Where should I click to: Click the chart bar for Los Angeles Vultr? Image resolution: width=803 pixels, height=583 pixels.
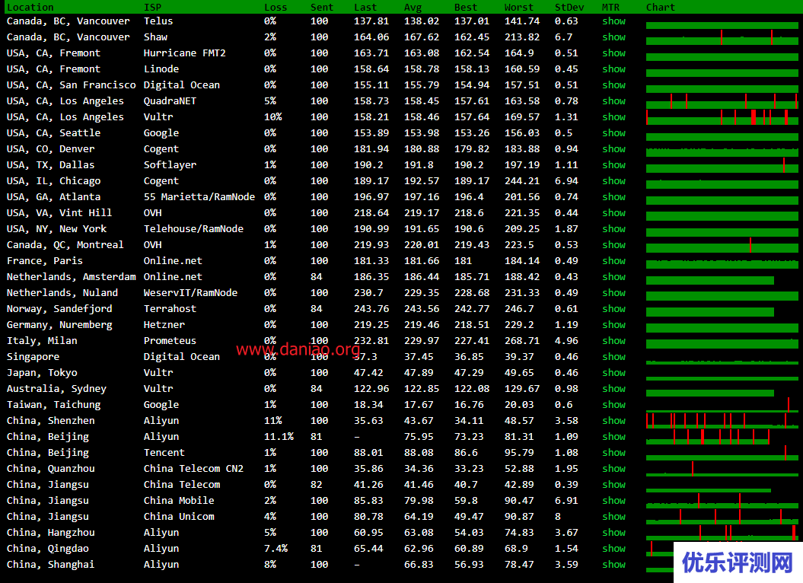pyautogui.click(x=722, y=117)
